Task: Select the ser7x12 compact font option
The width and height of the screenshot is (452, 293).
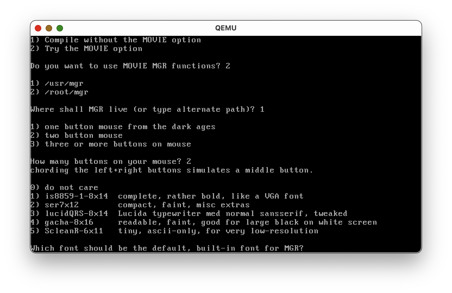Action: pyautogui.click(x=140, y=205)
